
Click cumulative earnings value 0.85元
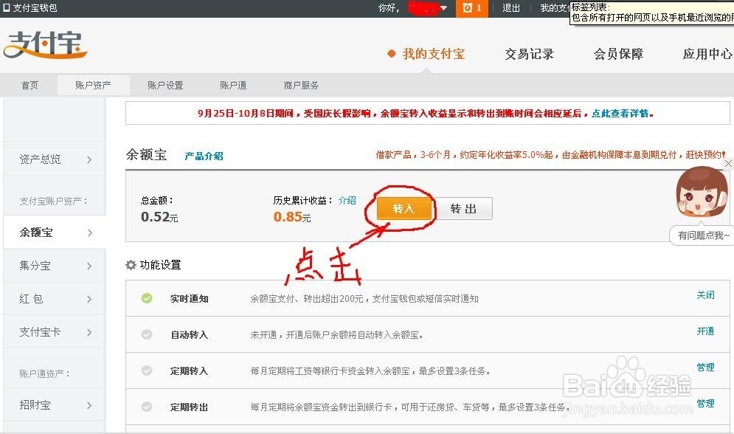292,217
